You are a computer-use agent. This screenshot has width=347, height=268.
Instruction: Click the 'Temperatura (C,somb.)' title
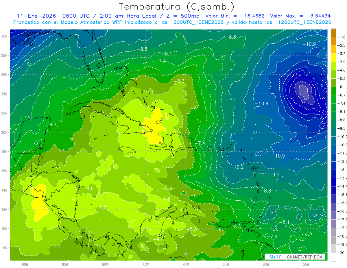pyautogui.click(x=176, y=7)
